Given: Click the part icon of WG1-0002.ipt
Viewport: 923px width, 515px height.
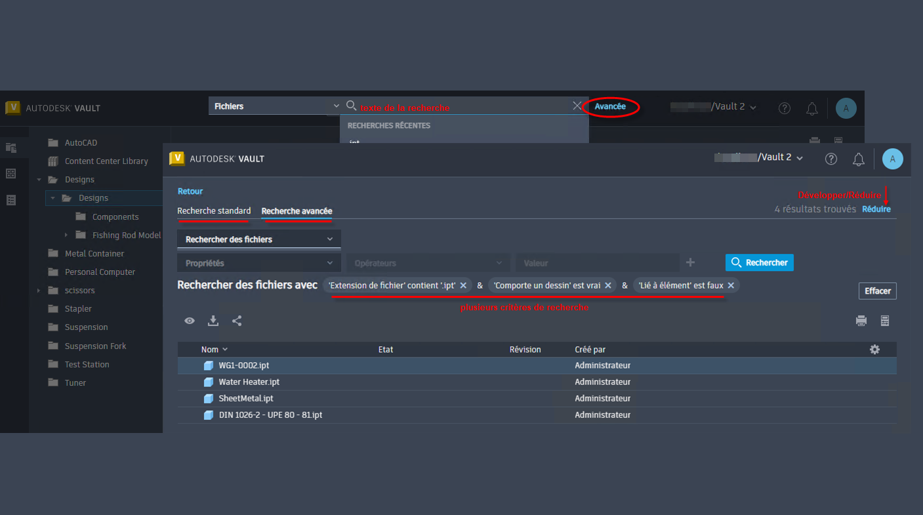Looking at the screenshot, I should coord(209,365).
